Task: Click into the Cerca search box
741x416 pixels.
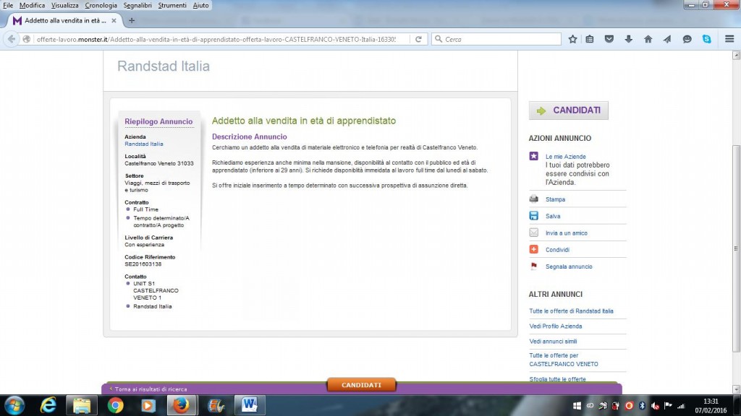Action: 496,39
